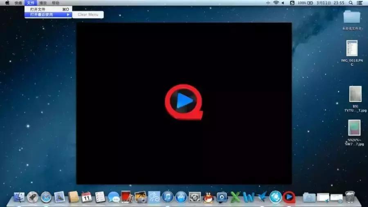Select the IMG_0018.PNG file on the desktop
The image size is (368, 207).
[x=352, y=53]
